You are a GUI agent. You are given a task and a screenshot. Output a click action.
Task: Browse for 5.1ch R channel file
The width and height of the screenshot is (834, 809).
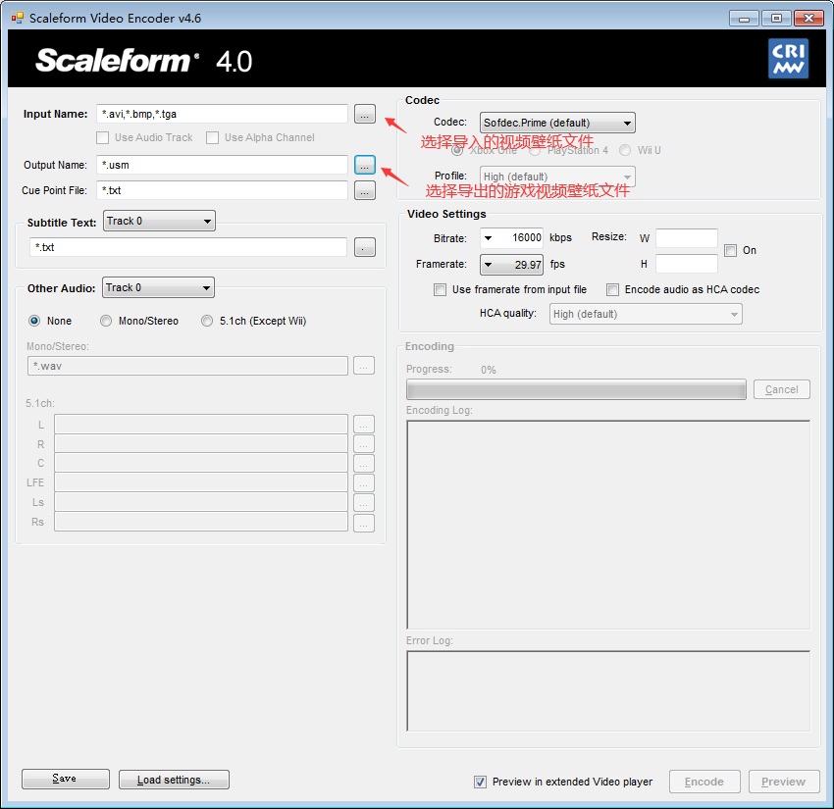tap(364, 444)
